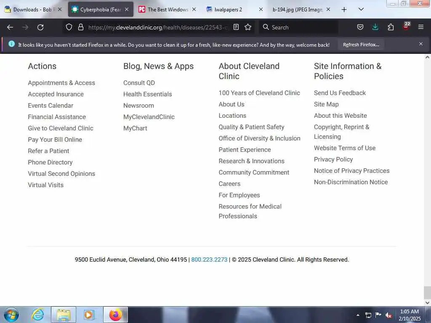Close the Cyberphobia tab
This screenshot has height=323, width=431.
pos(127,9)
